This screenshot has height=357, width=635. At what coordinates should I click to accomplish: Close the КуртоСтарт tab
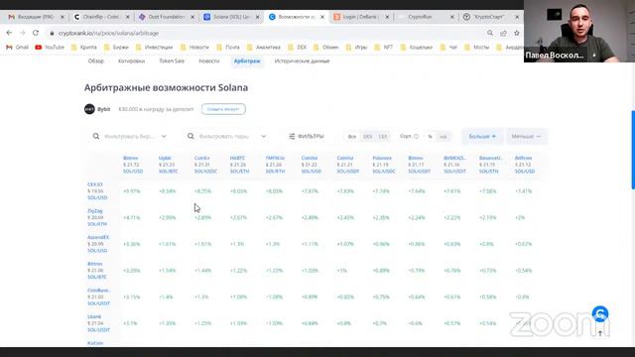(517, 17)
